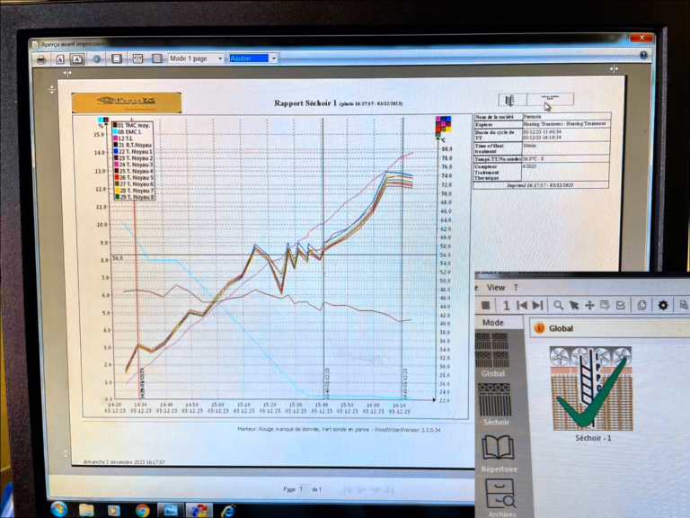Screen dimensions: 690x518
Task: Switch to Séchoir mode in sidebar
Action: [x=495, y=405]
